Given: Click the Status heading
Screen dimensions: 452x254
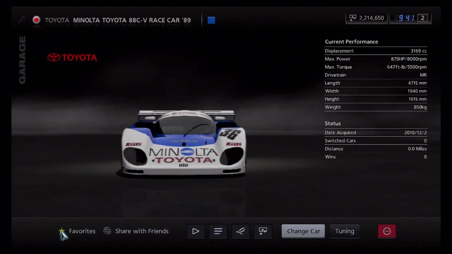Looking at the screenshot, I should coord(333,123).
